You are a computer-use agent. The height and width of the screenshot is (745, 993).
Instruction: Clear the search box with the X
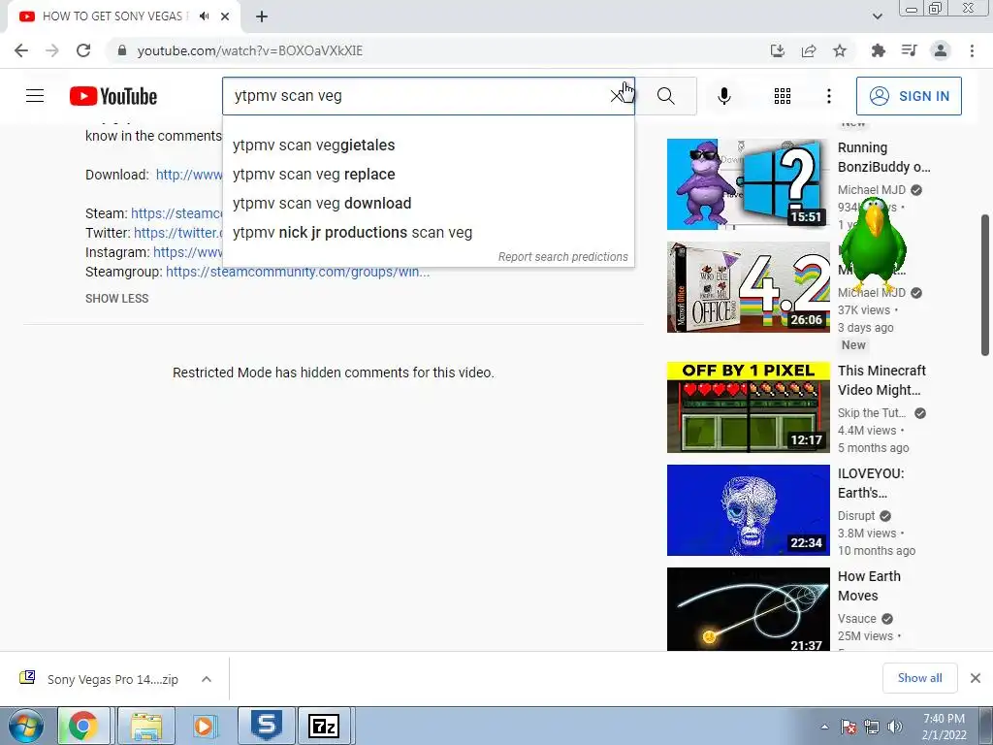tap(616, 96)
